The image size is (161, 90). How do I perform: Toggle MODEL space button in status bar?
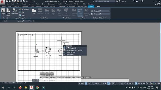(x=81, y=83)
